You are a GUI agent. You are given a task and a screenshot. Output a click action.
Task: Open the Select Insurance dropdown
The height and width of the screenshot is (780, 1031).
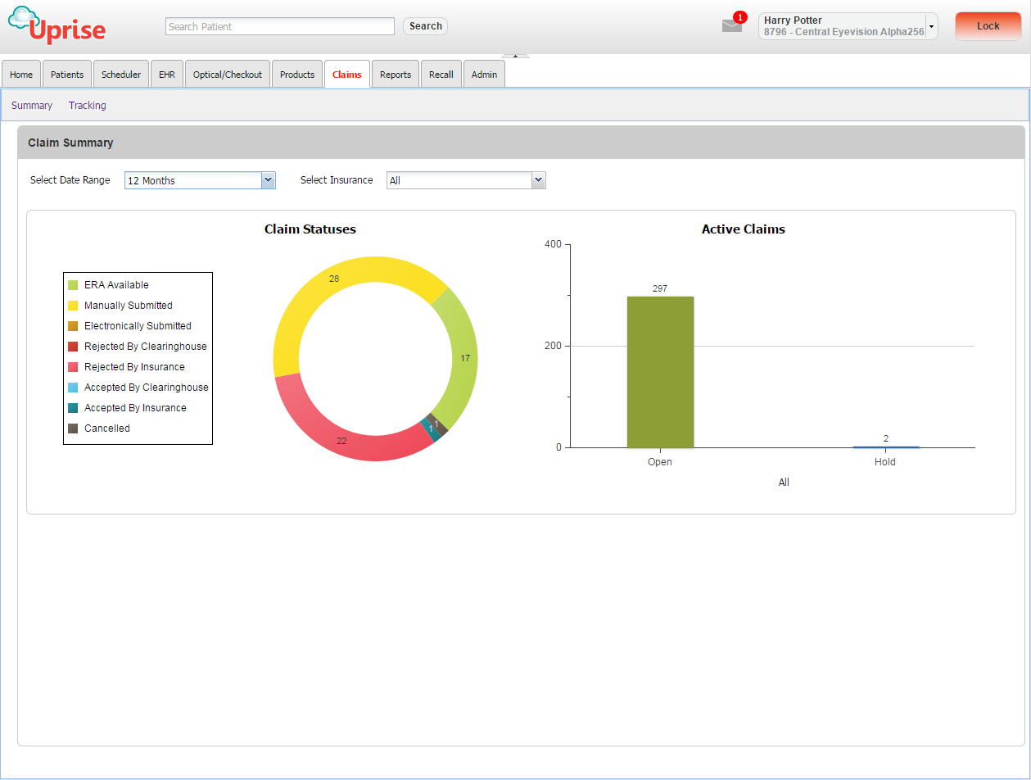(x=539, y=179)
